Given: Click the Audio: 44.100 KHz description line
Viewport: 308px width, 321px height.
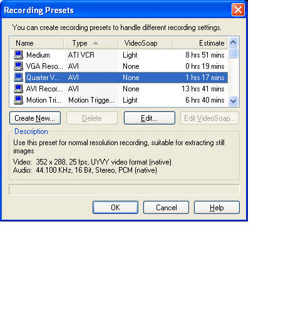Looking at the screenshot, I should pyautogui.click(x=85, y=170).
